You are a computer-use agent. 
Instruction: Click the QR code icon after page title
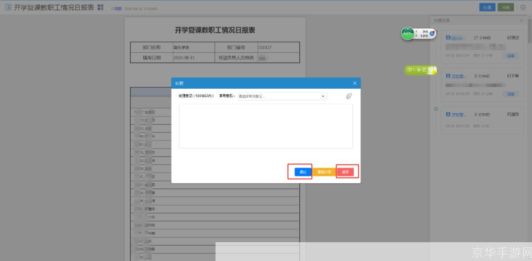point(100,7)
